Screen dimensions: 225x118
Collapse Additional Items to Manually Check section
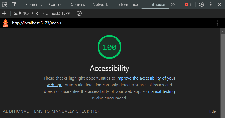pos(212,111)
